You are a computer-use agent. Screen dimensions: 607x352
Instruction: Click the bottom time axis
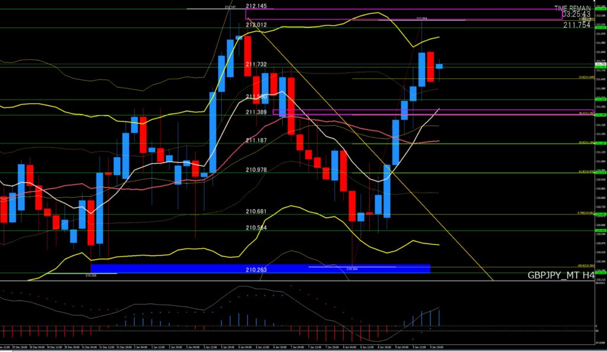coord(237,346)
